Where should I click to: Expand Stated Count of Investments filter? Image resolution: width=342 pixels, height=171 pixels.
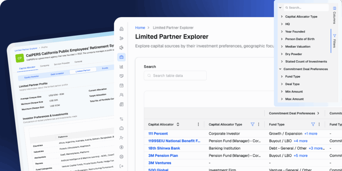coord(282,61)
